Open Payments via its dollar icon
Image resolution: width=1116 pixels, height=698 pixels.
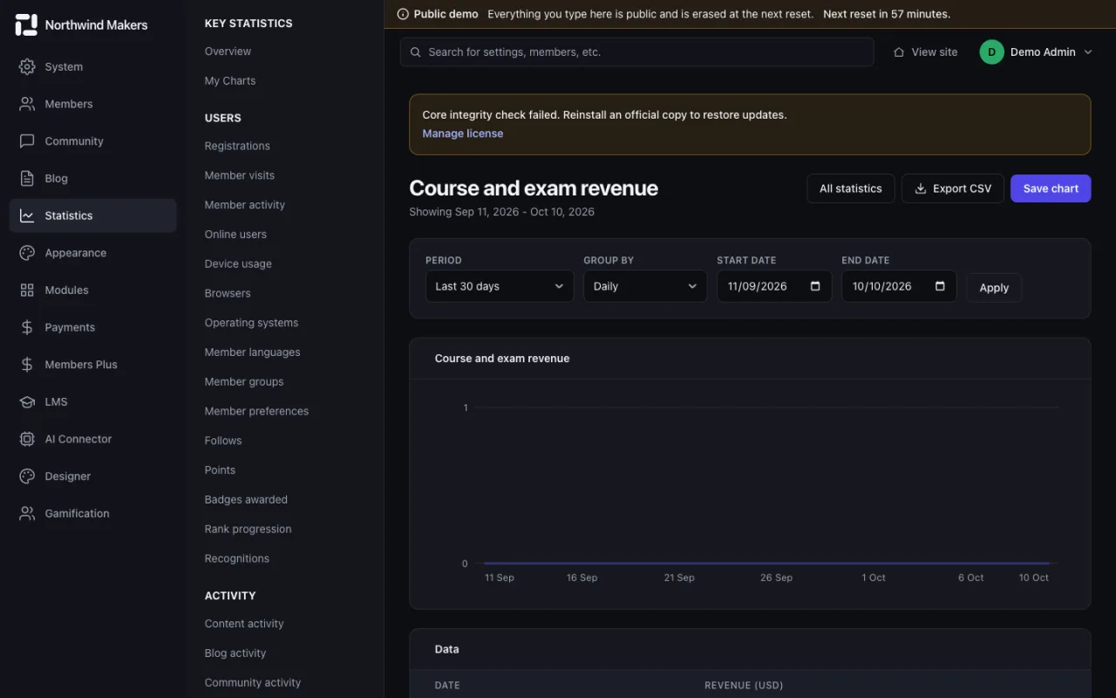pyautogui.click(x=27, y=327)
